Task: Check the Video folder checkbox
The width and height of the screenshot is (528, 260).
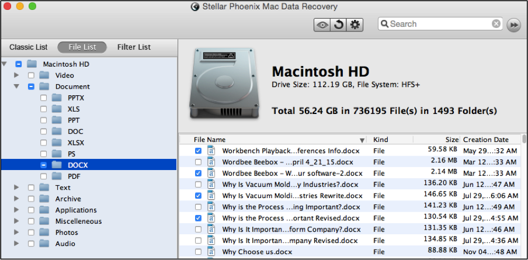Action: (x=31, y=75)
